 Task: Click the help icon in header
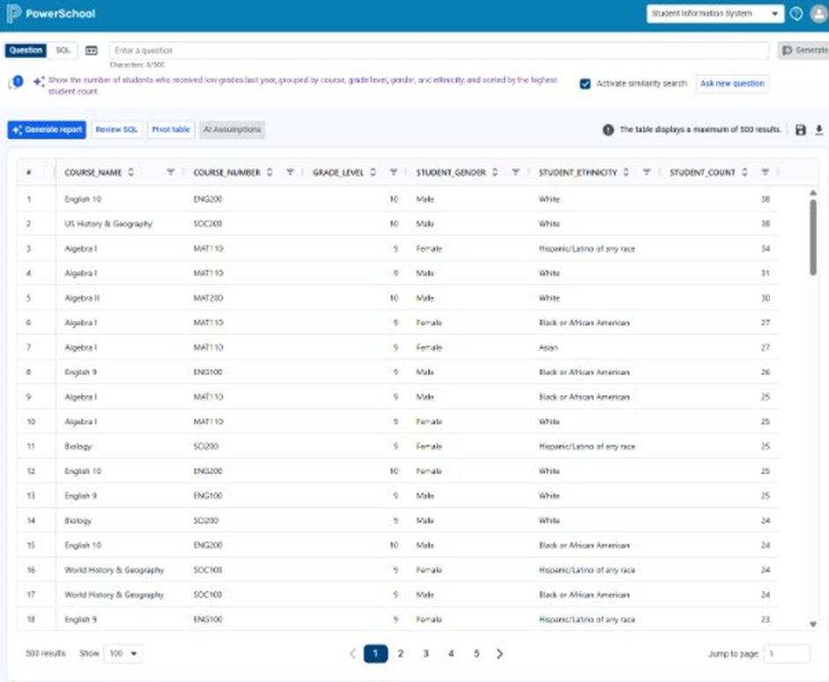pos(796,14)
